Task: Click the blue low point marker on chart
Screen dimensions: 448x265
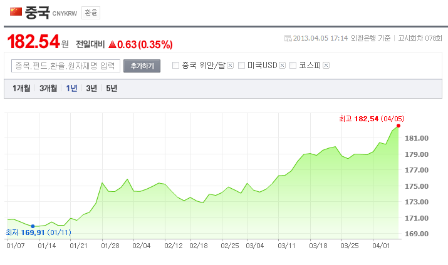Action: [33, 226]
